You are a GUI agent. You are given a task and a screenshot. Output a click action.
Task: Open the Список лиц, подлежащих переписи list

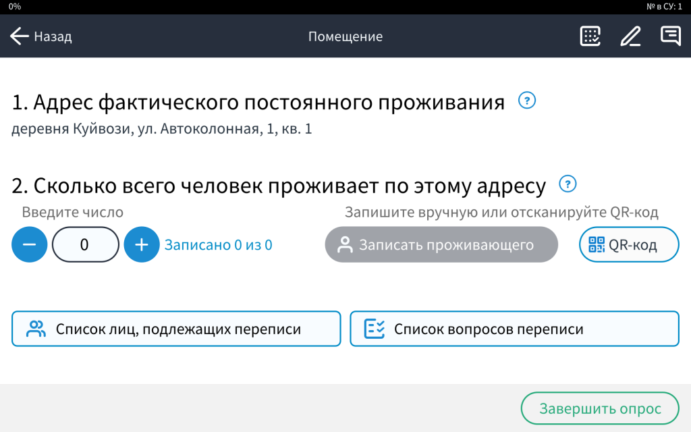[x=175, y=329]
